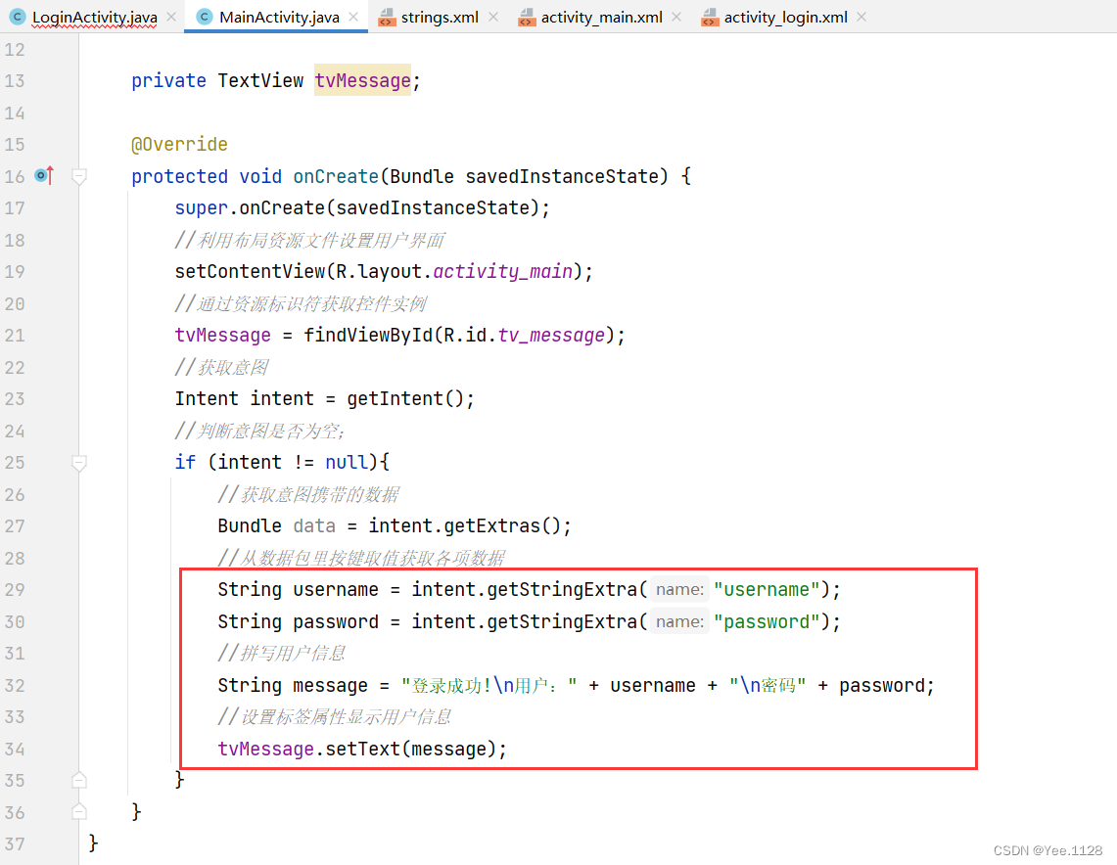
Task: Collapse the onCreate method fold marker at line 16
Action: click(x=79, y=176)
